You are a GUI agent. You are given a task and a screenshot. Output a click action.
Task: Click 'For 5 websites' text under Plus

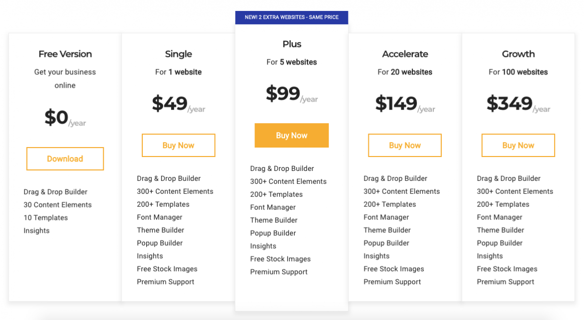click(292, 62)
